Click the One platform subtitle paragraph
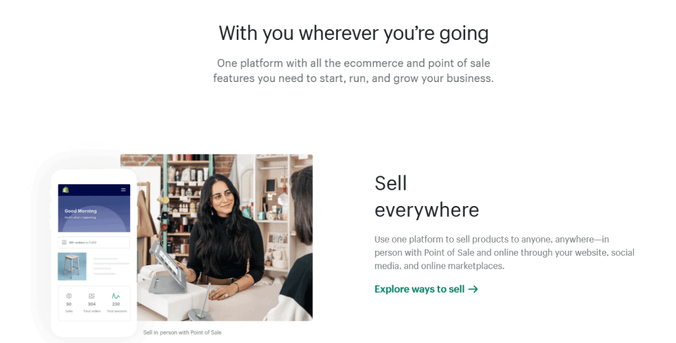Screen dimensions: 676x343 (x=354, y=70)
